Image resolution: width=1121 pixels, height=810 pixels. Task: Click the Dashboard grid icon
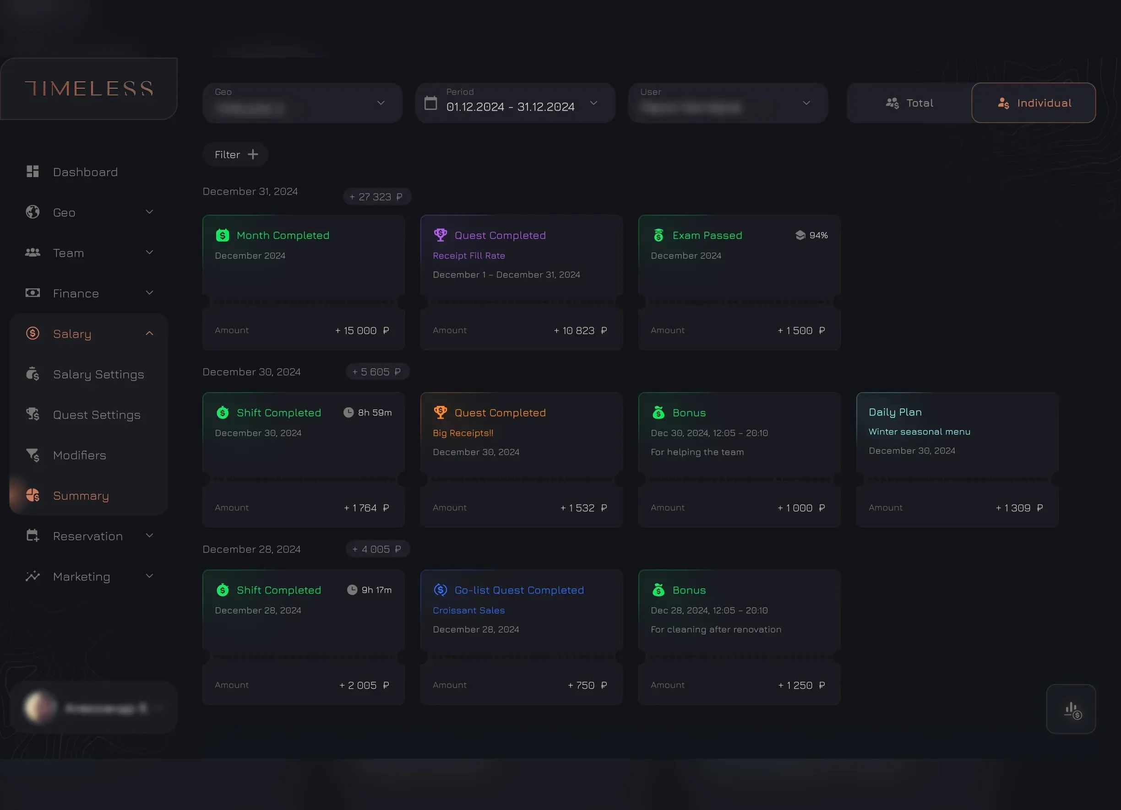point(33,172)
